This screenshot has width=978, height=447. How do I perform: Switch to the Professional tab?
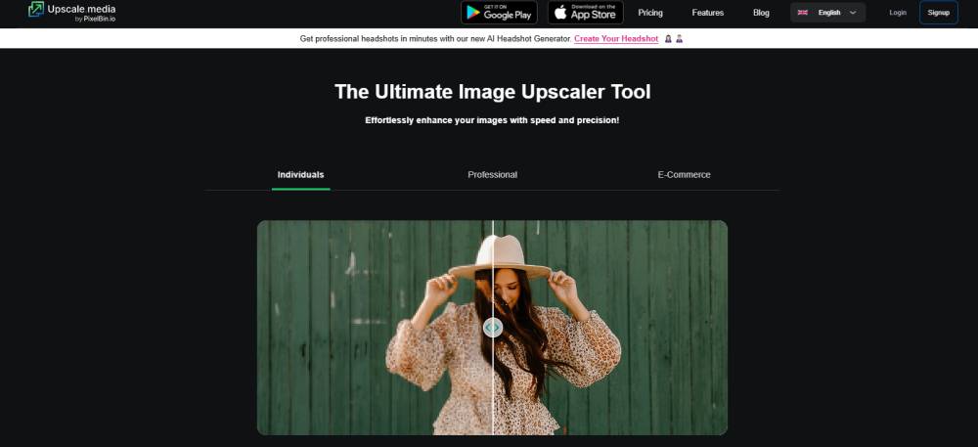coord(493,175)
